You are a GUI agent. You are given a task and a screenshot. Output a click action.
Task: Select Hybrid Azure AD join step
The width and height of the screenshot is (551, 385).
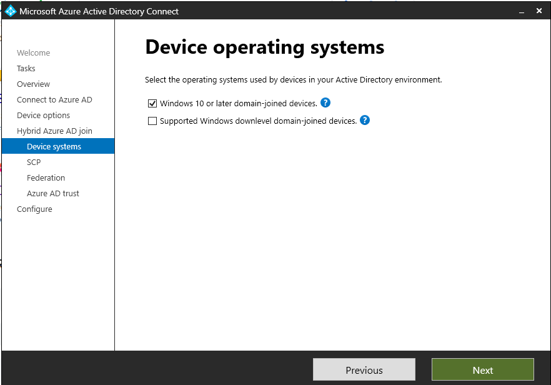(54, 131)
